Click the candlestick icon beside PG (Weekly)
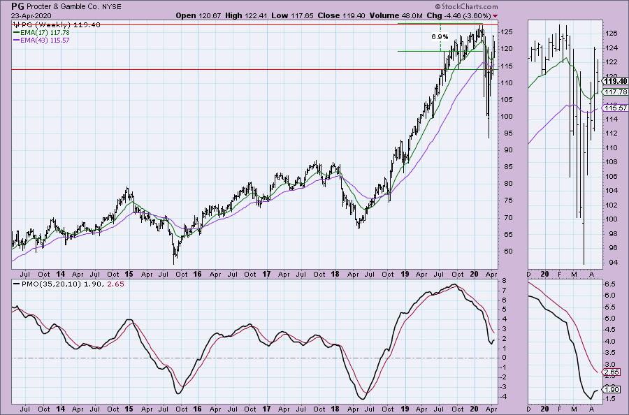The width and height of the screenshot is (629, 415). (15, 25)
